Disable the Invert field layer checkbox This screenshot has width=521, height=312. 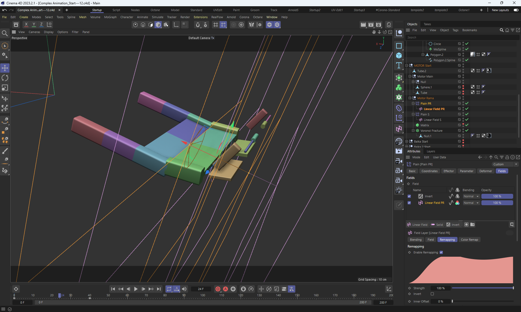[x=409, y=196]
